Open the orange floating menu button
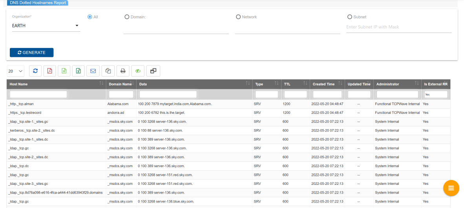Image resolution: width=464 pixels, height=208 pixels. point(451,188)
